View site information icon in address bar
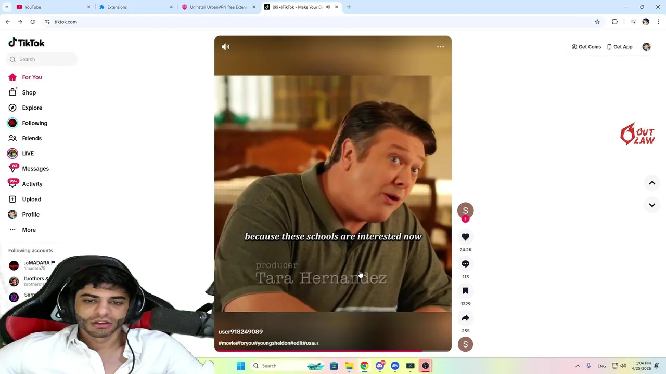The image size is (666, 374). click(47, 22)
